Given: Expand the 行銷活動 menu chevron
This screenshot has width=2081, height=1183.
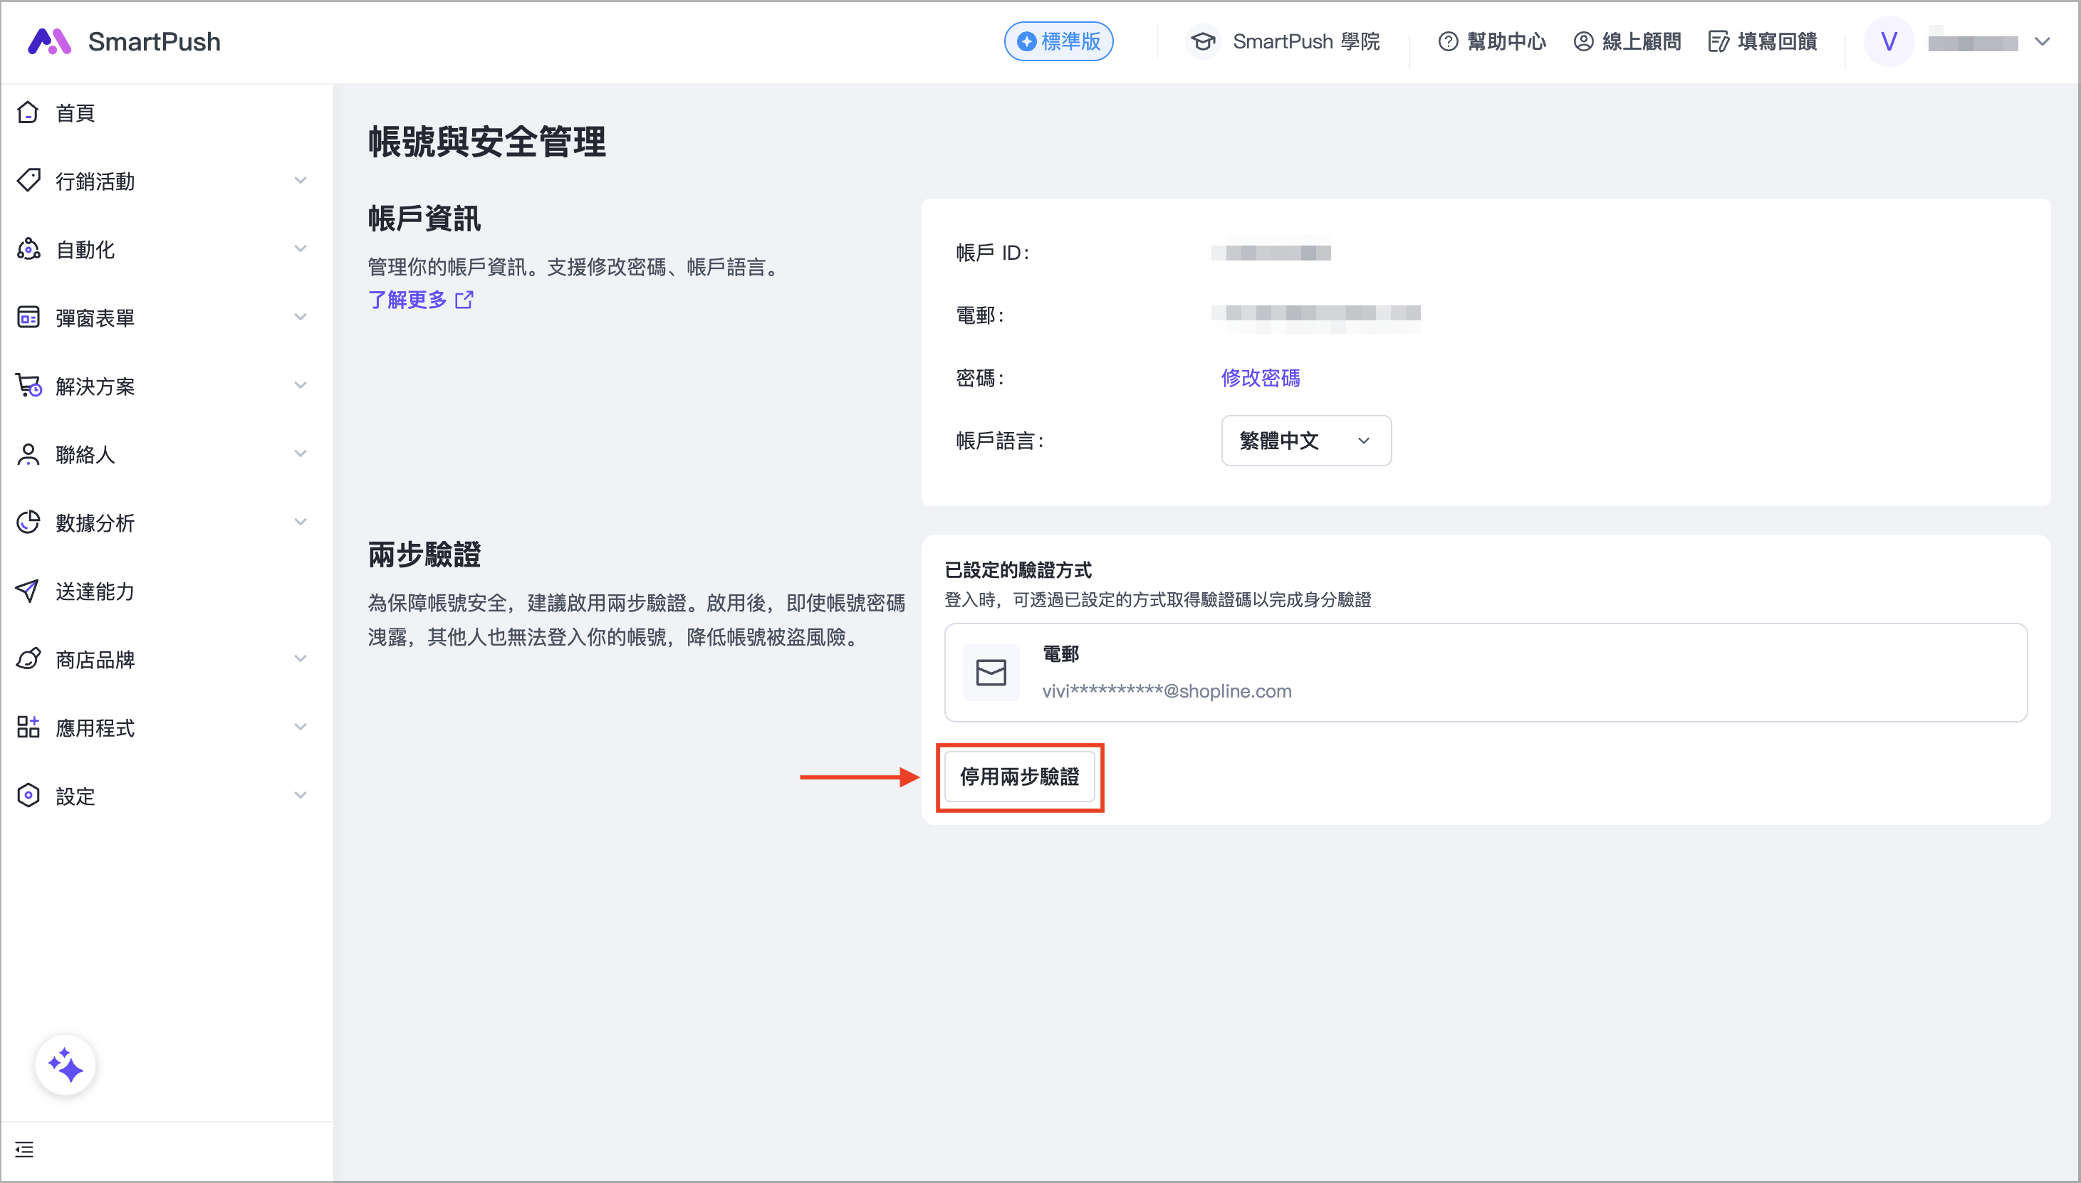Looking at the screenshot, I should (300, 180).
